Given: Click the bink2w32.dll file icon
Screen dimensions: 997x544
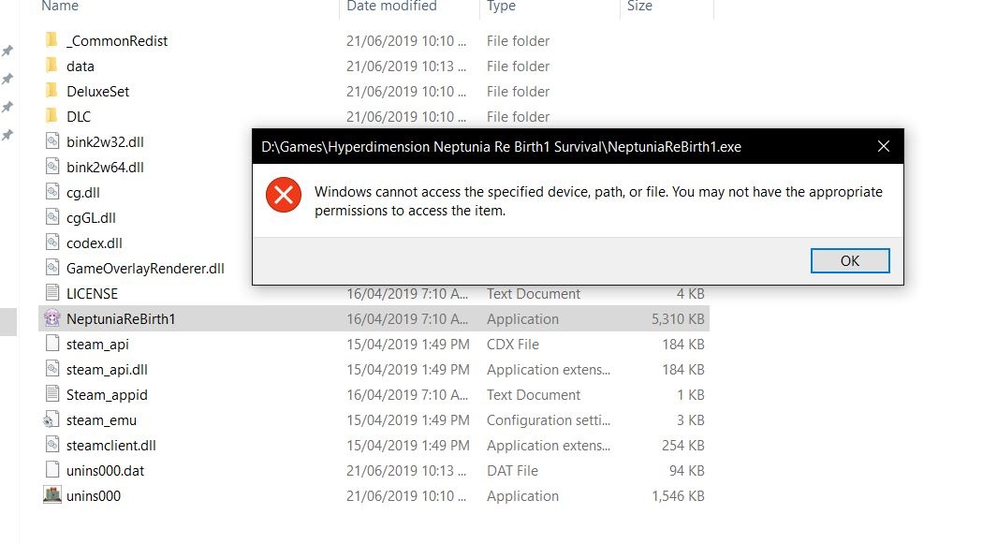Looking at the screenshot, I should pos(52,141).
